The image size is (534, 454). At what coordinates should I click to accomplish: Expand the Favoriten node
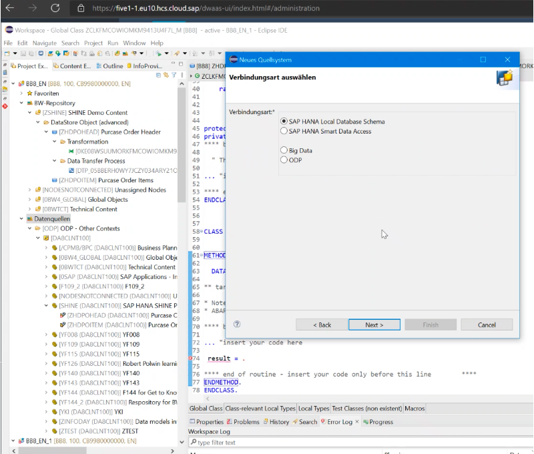pyautogui.click(x=21, y=93)
